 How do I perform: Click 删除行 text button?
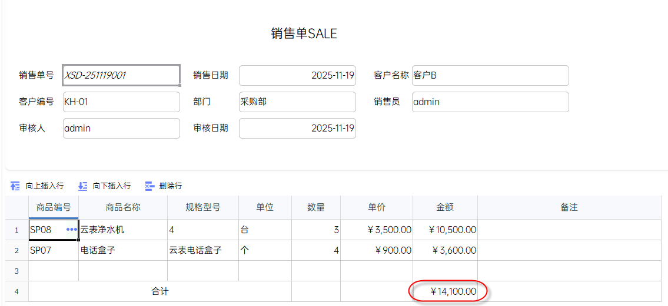[x=171, y=186]
